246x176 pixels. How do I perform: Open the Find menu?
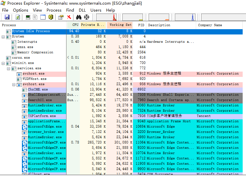click(70, 10)
